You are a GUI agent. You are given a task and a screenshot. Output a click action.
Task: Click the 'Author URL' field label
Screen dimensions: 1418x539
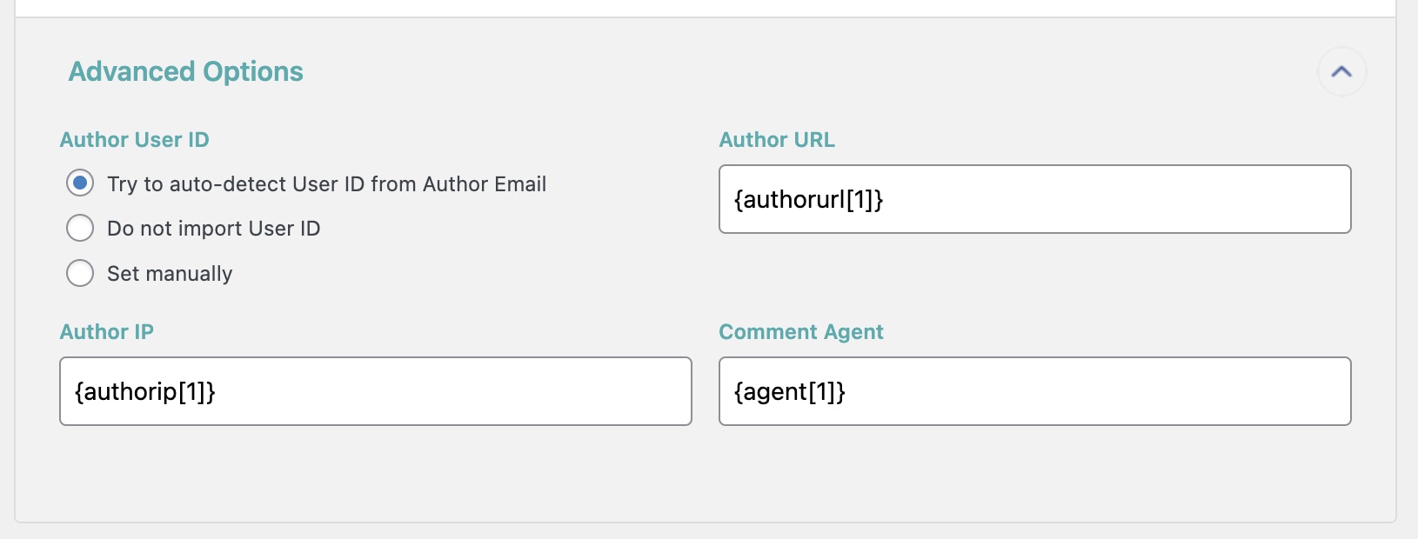coord(776,140)
